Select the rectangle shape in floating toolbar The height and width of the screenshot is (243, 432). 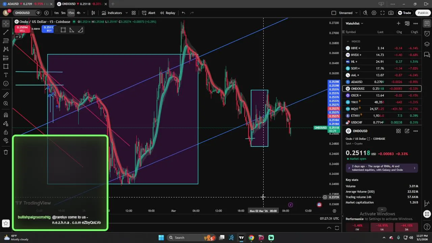tap(63, 30)
